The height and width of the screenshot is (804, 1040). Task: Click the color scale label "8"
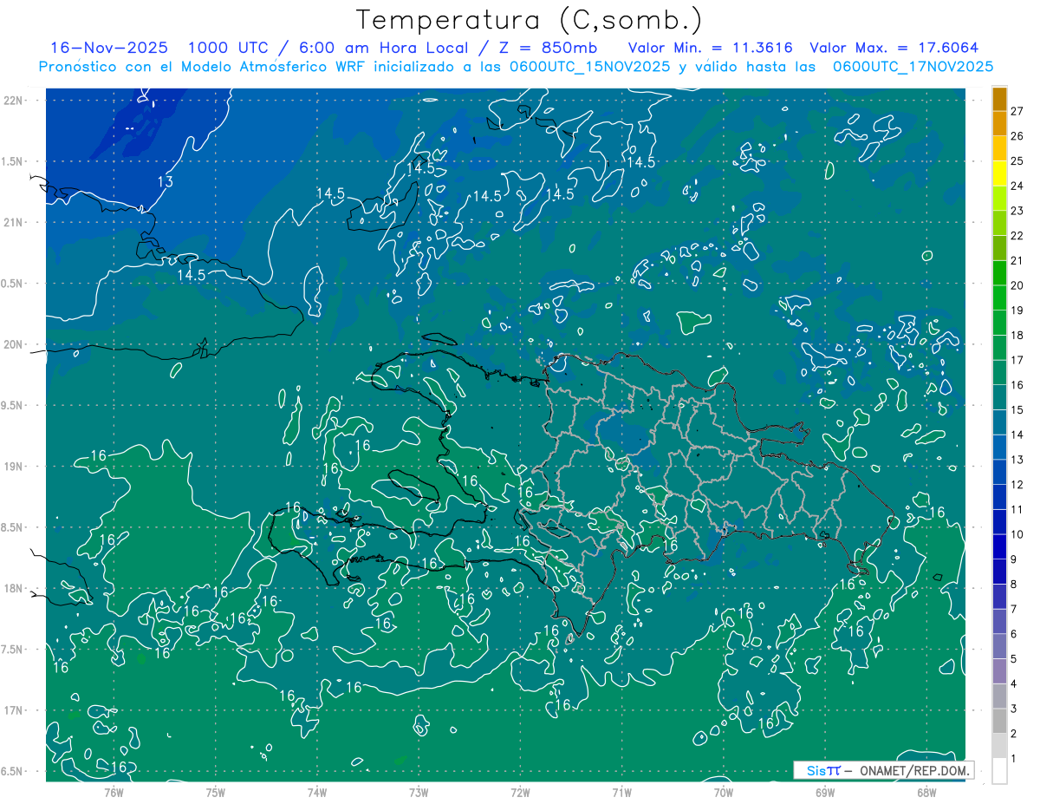coord(1014,585)
